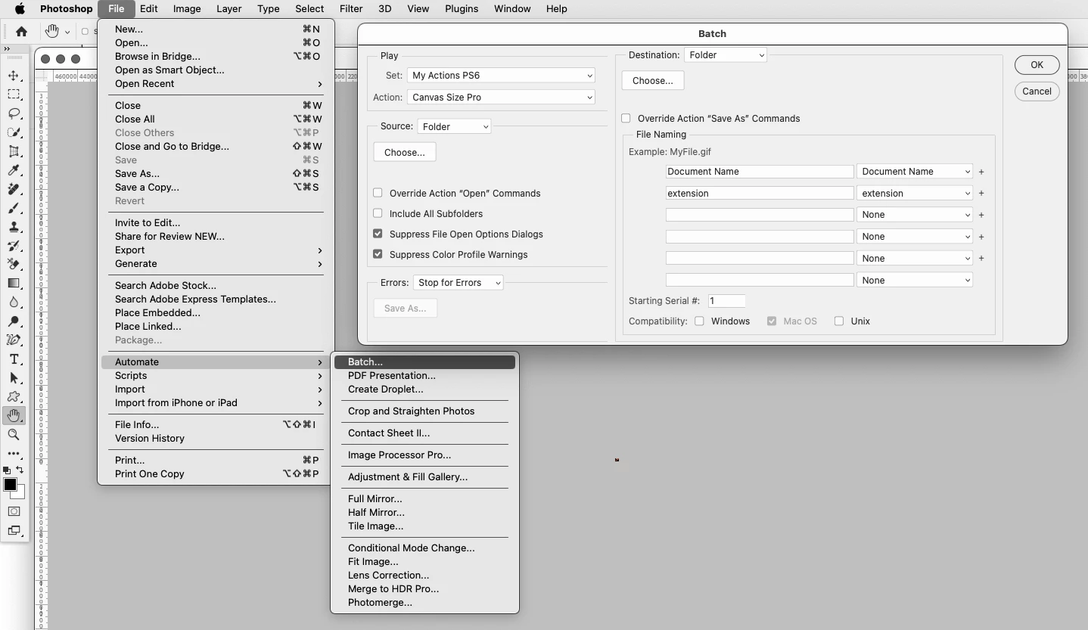Select the Move tool
The image size is (1088, 630).
14,76
